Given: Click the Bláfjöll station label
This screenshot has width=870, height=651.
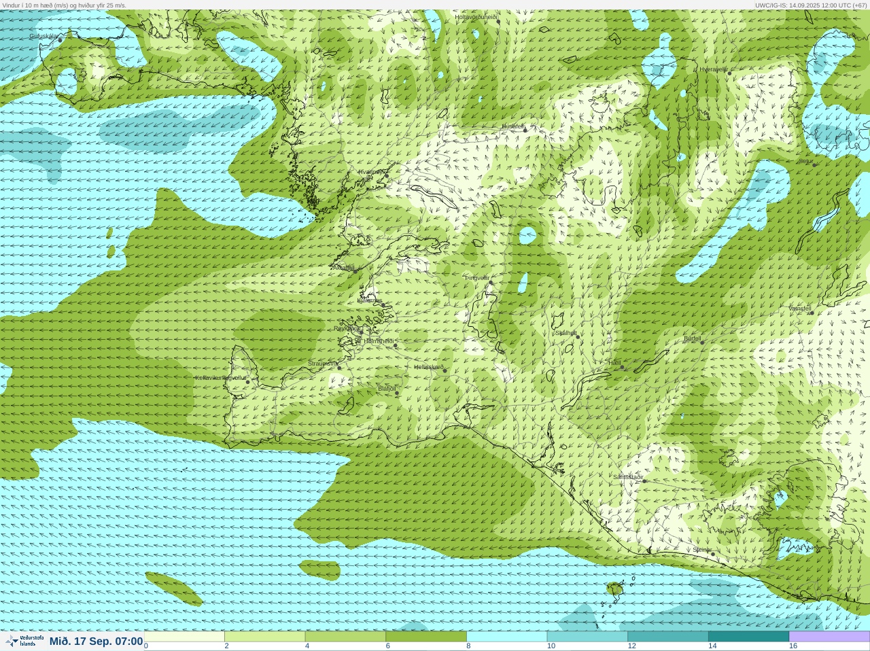Looking at the screenshot, I should [x=387, y=389].
